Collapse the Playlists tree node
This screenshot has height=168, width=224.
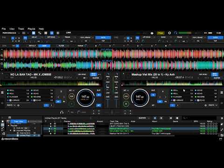[x=9, y=126]
